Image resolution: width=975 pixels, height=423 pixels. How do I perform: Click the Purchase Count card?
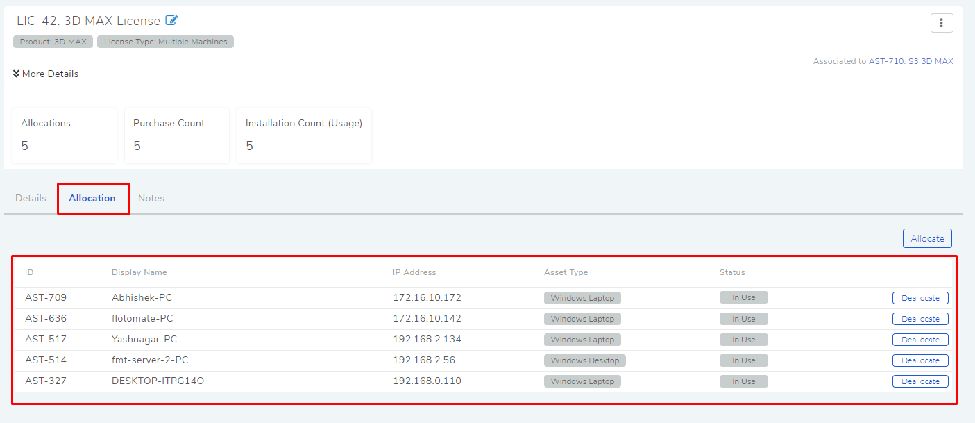point(177,135)
